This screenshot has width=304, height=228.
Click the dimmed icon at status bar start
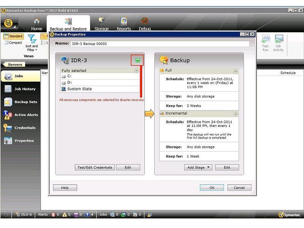tap(6, 215)
